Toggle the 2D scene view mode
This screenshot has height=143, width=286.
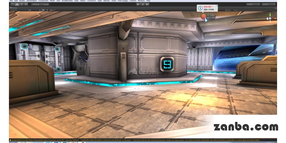pos(40,10)
